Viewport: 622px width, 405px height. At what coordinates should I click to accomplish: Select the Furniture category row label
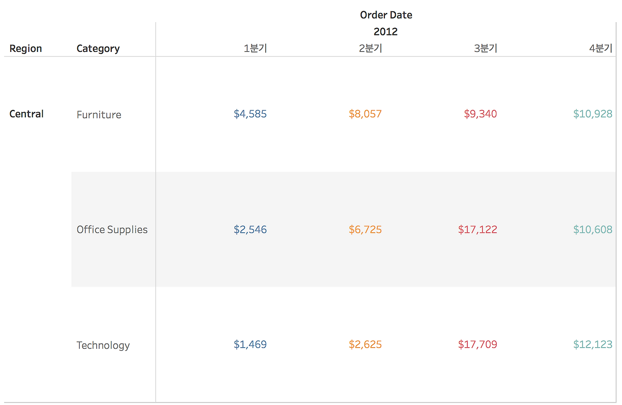(99, 115)
